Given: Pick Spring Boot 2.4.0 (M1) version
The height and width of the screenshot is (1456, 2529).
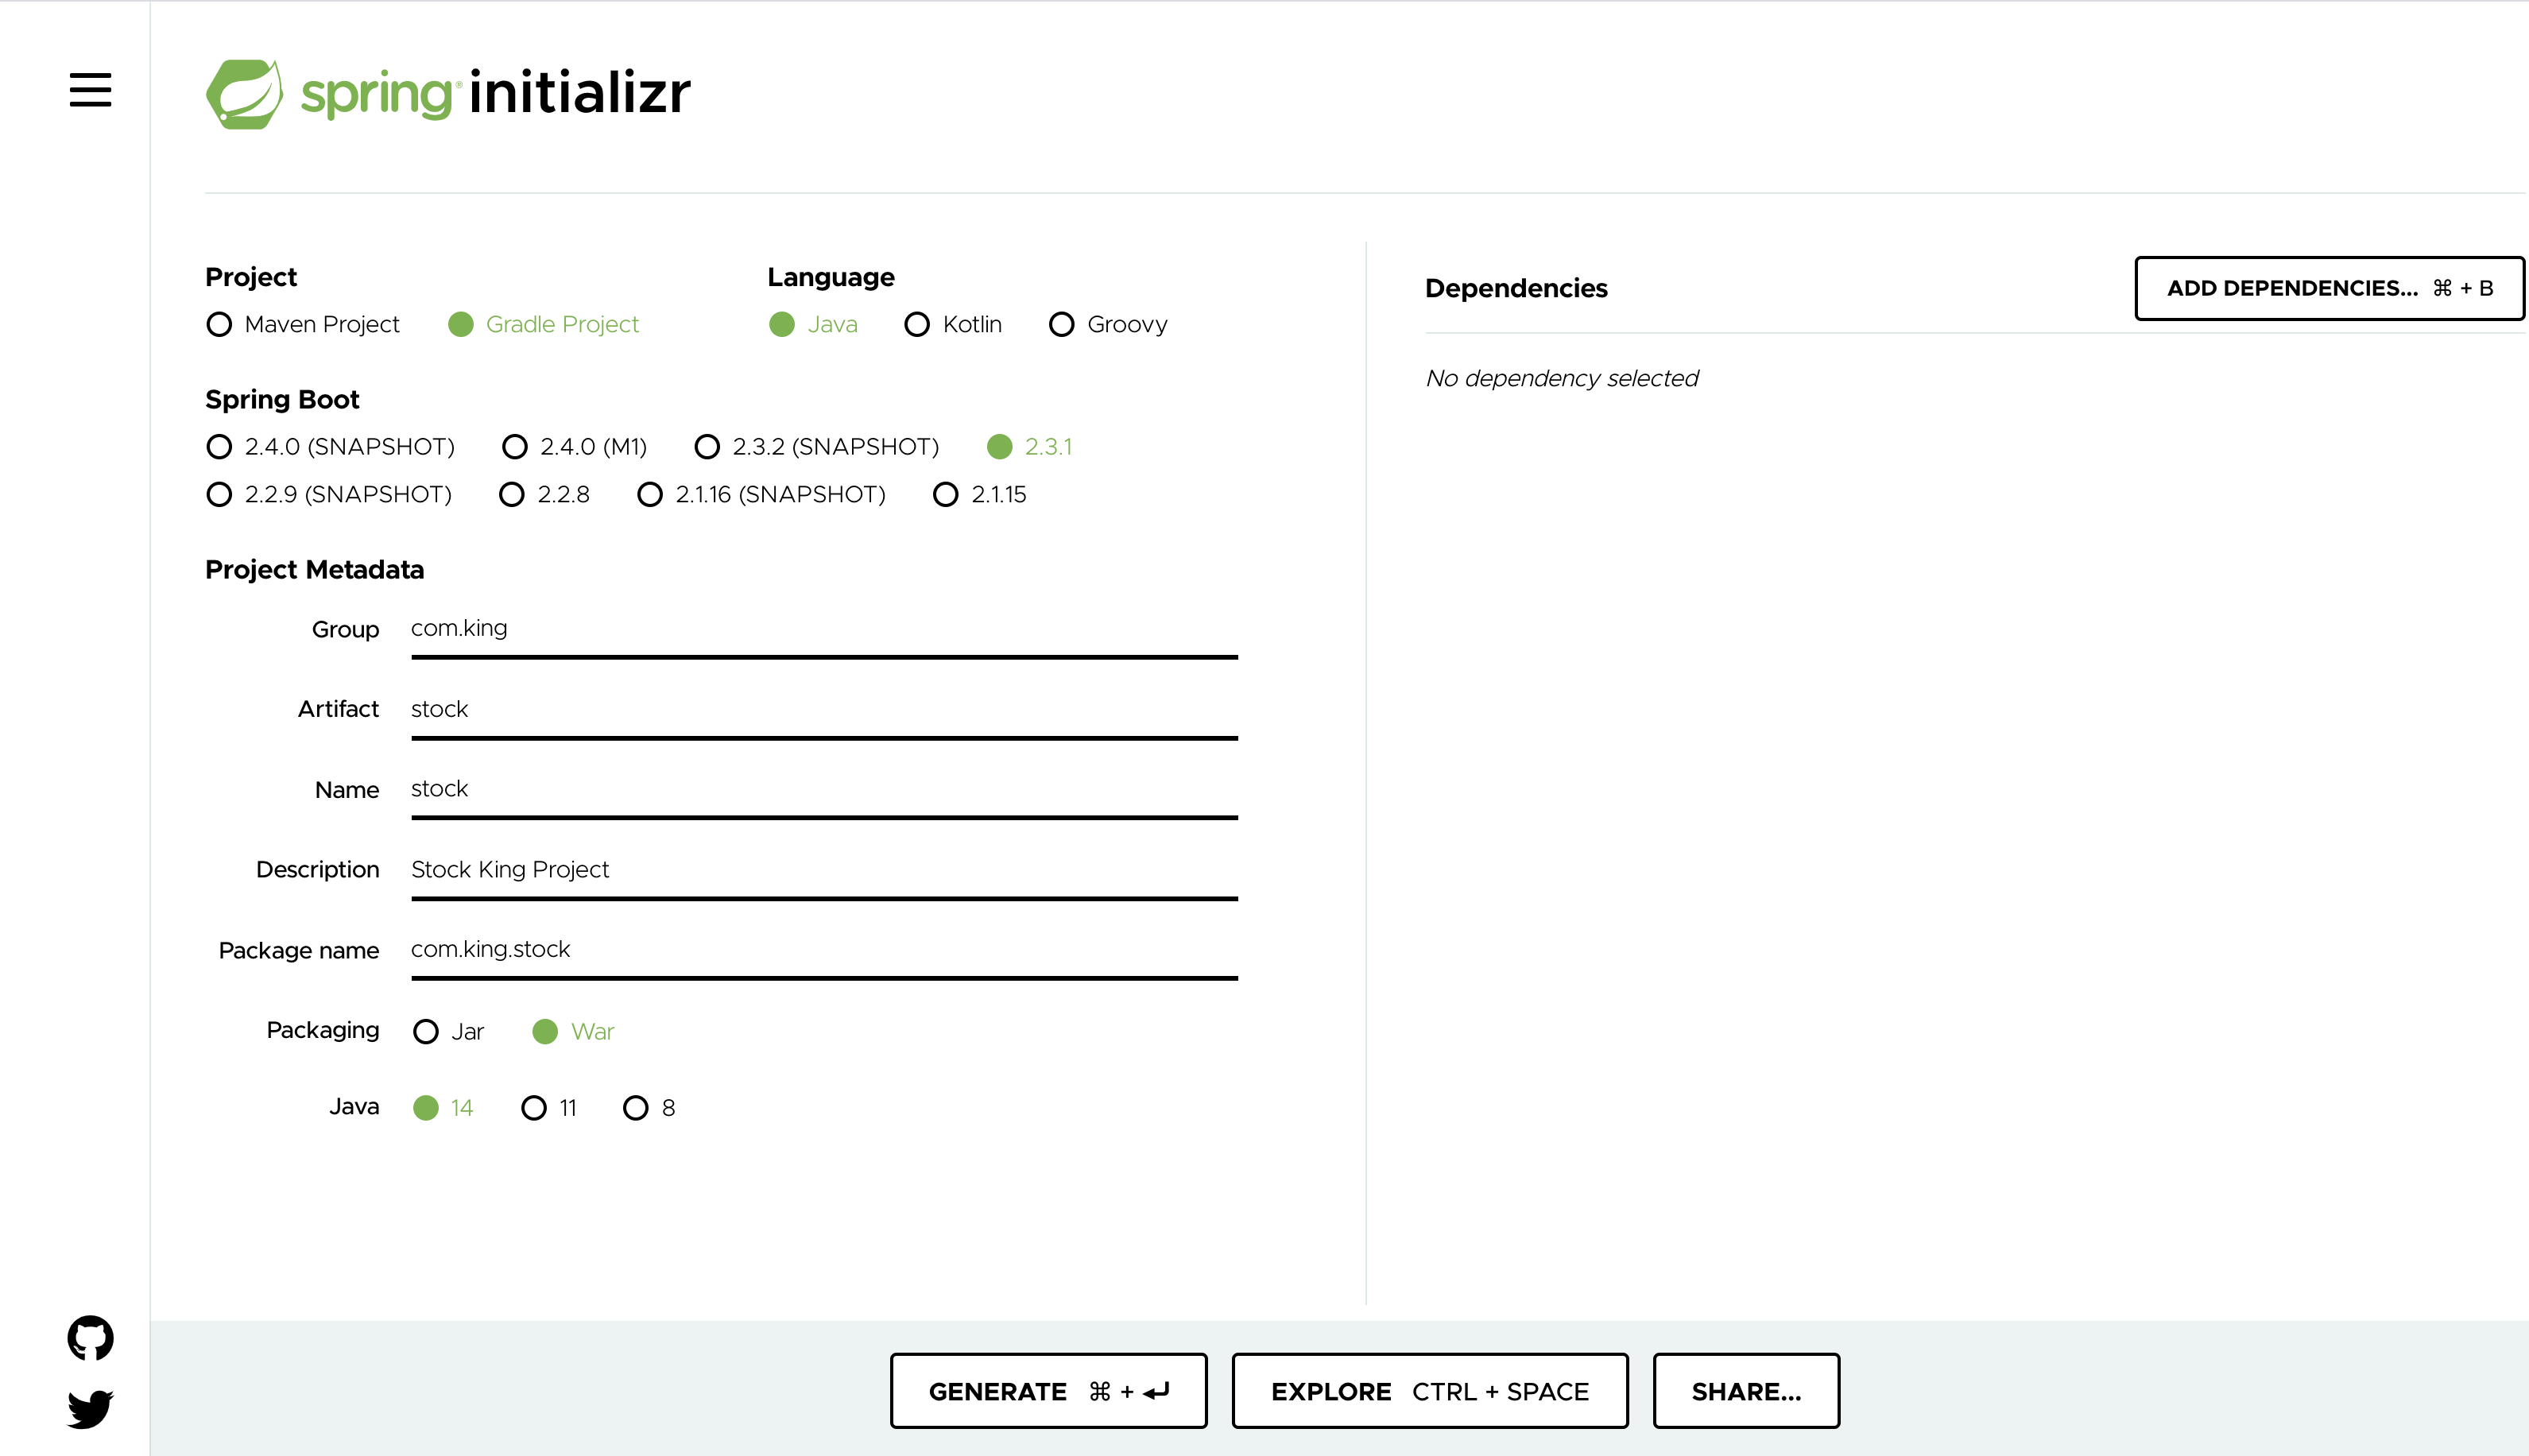Looking at the screenshot, I should [x=515, y=447].
